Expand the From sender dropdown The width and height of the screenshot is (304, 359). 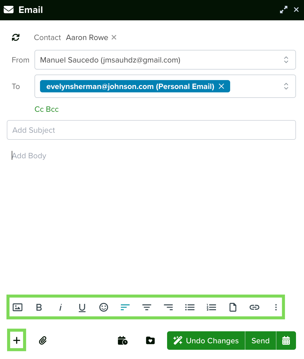pos(286,60)
